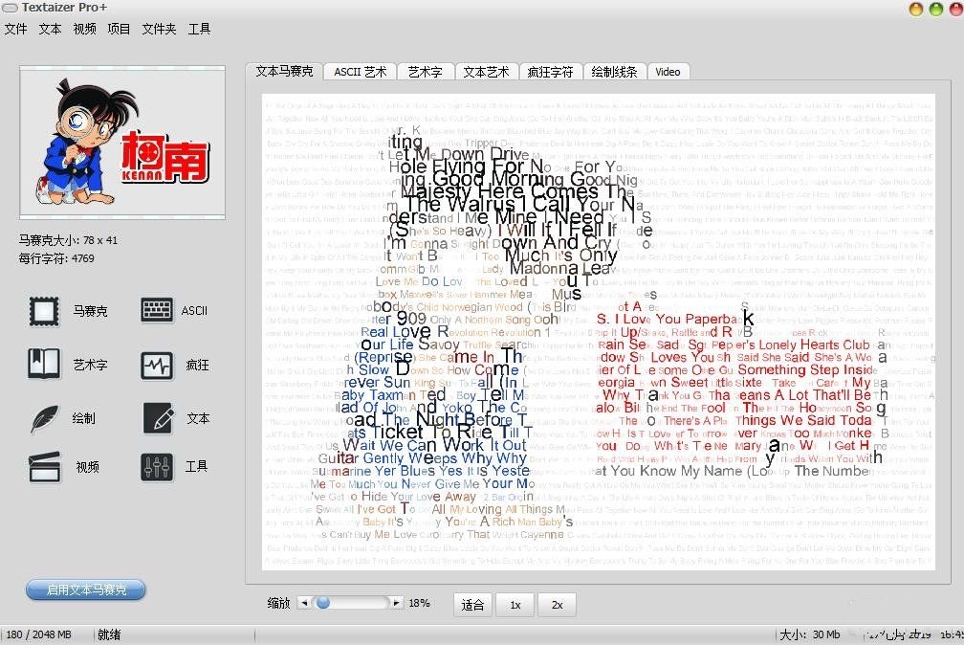Switch to the 艺术字 tab
The width and height of the screenshot is (964, 645).
426,72
